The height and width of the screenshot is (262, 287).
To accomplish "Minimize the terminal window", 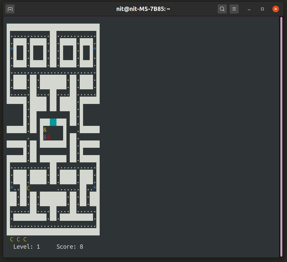I will [x=249, y=9].
